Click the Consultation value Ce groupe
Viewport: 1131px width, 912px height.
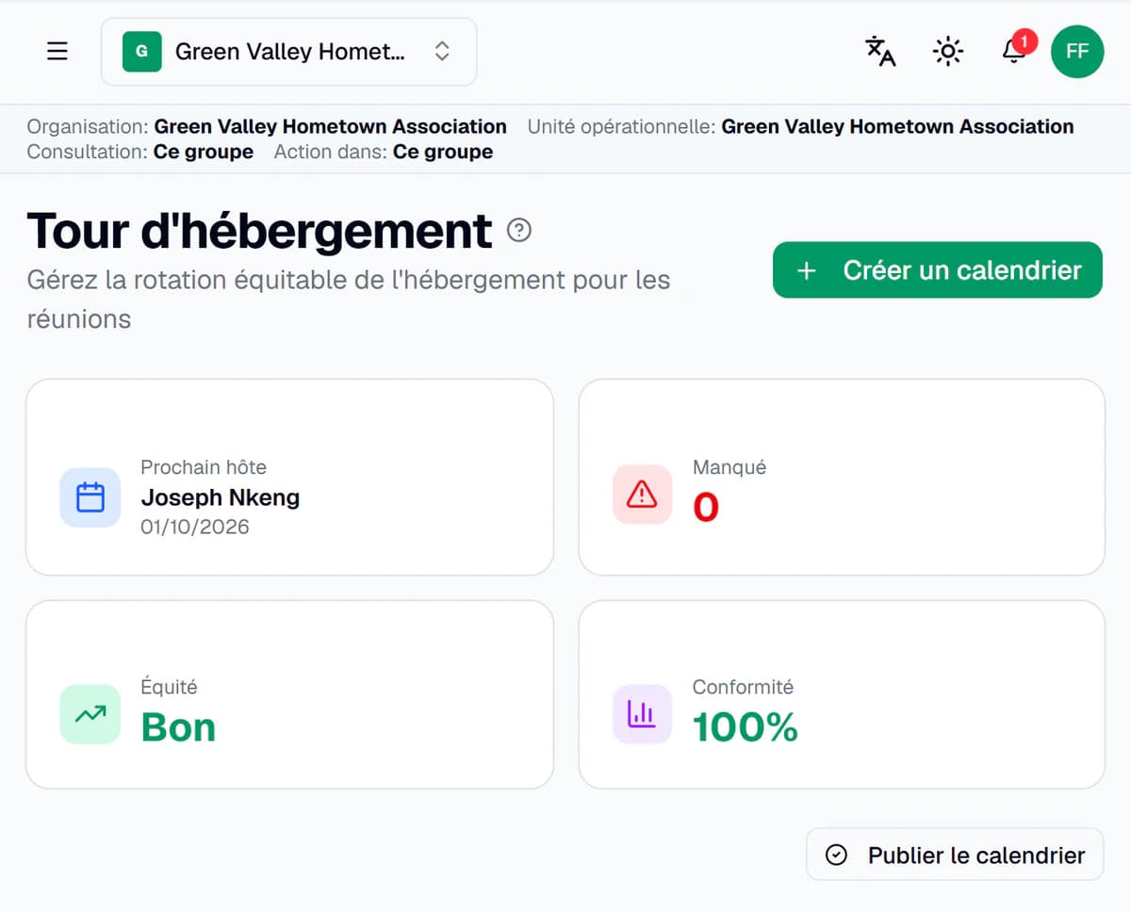pos(204,152)
